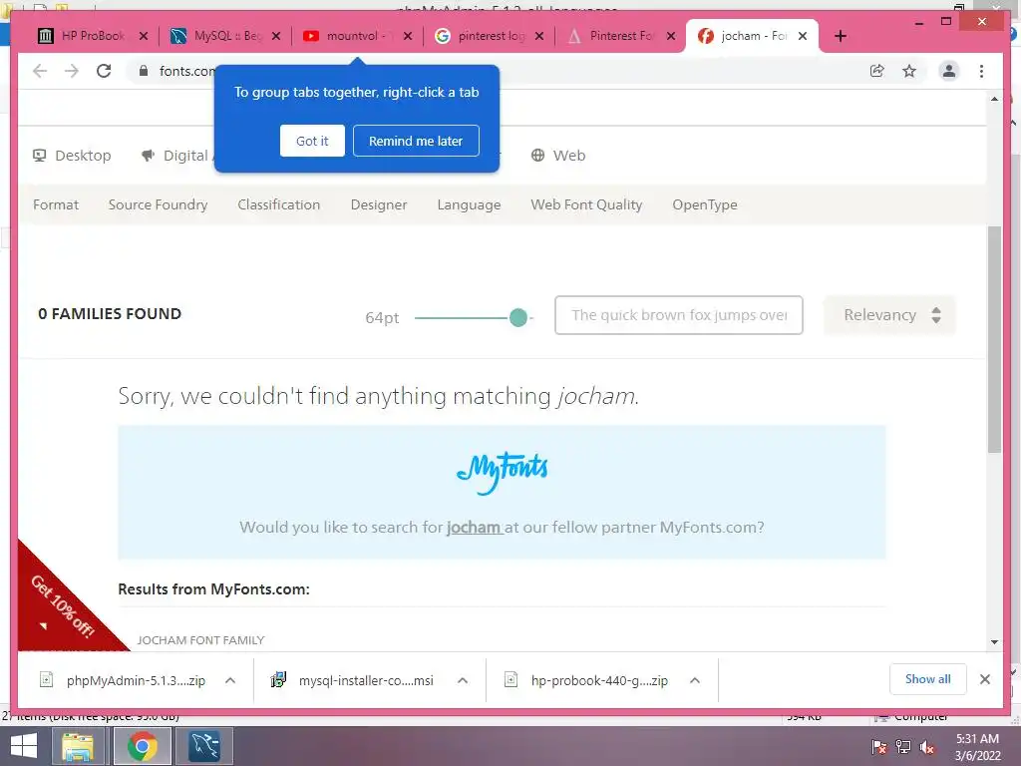Dismiss tab group tip with Got it
The width and height of the screenshot is (1021, 766).
[x=312, y=141]
